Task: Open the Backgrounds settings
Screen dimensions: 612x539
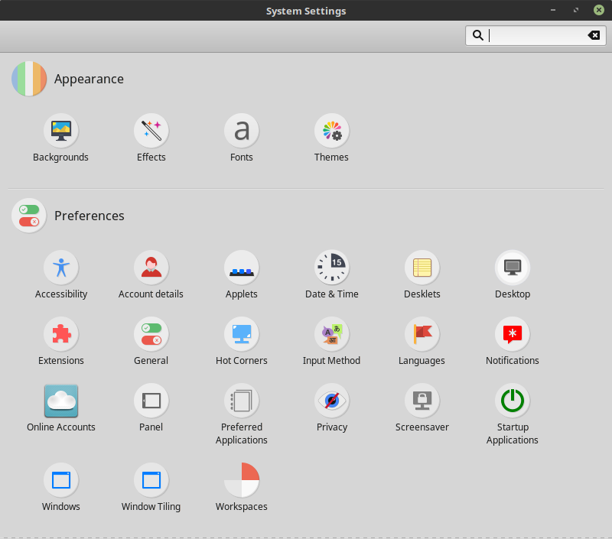Action: point(61,132)
